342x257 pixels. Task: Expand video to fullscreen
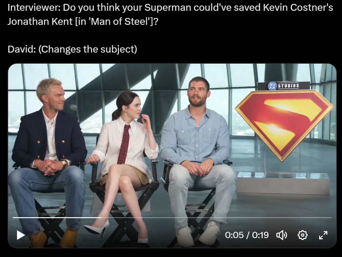click(x=323, y=235)
